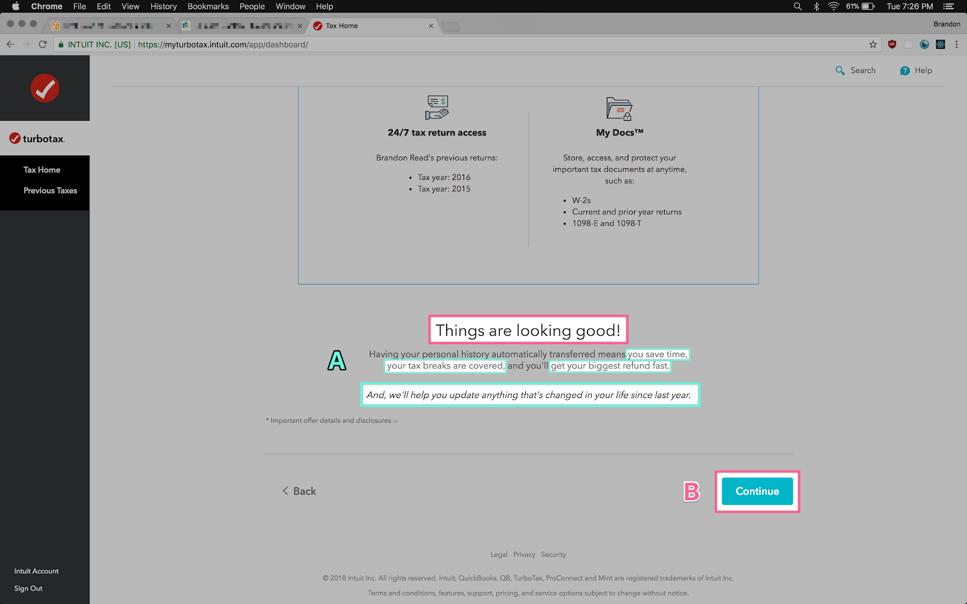The image size is (967, 604).
Task: Go Back to the previous step
Action: [x=299, y=491]
